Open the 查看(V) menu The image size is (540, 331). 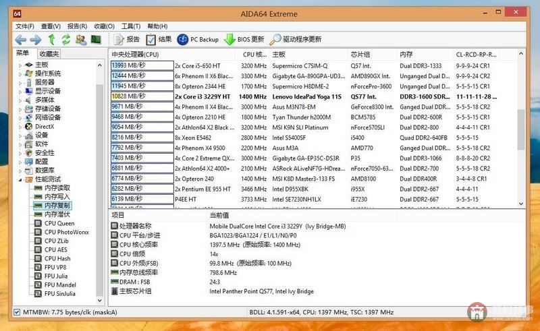(x=51, y=26)
